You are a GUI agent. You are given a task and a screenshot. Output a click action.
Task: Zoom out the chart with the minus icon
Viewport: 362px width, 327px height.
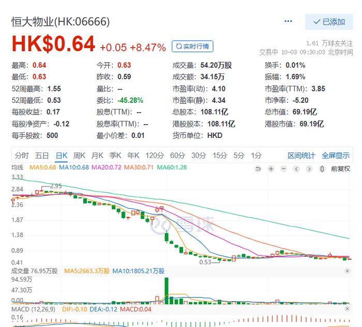(283, 169)
